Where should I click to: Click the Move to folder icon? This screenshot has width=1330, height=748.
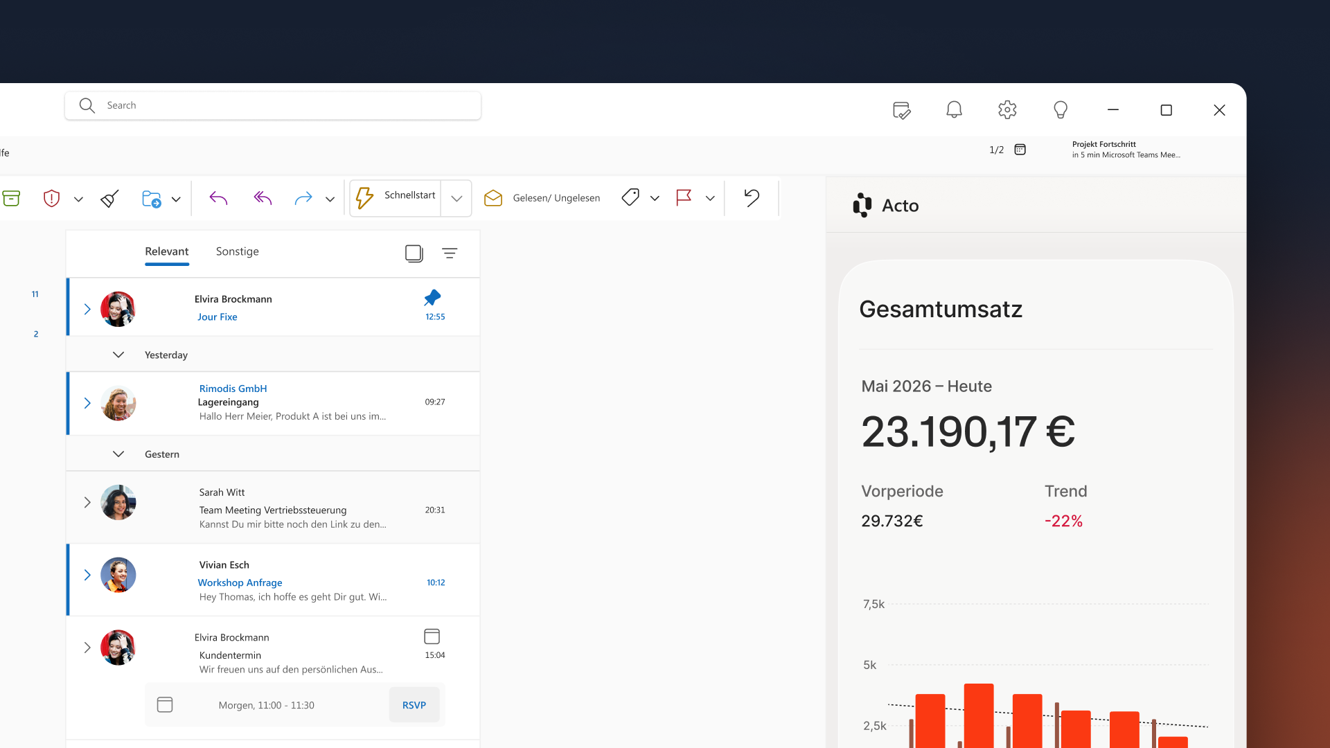[152, 199]
